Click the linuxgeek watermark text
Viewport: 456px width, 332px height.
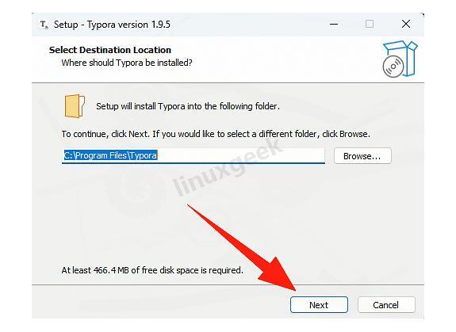(227, 167)
